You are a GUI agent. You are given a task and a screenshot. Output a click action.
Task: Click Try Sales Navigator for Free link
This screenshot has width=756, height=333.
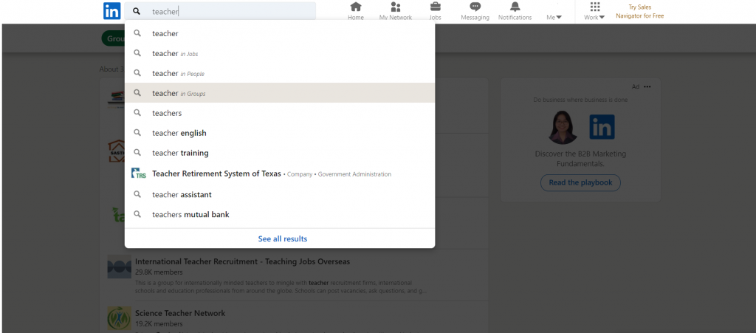(x=640, y=12)
